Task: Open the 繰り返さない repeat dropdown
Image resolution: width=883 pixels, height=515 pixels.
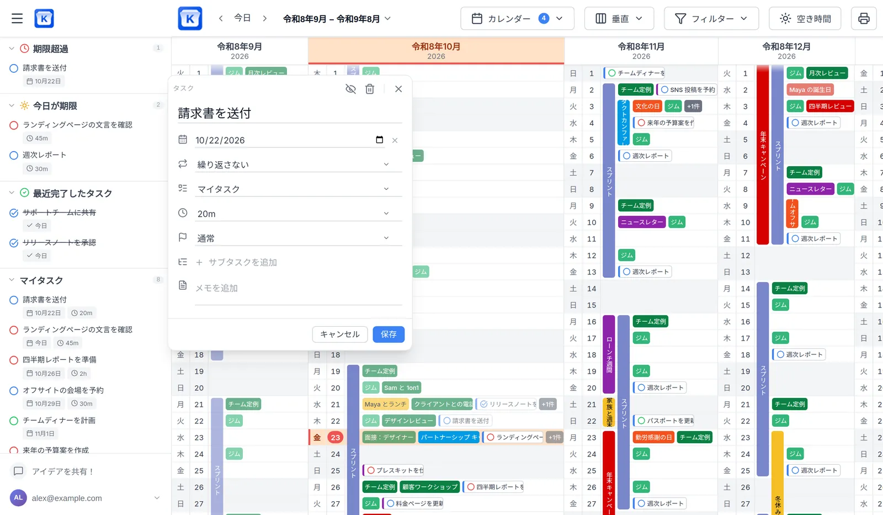Action: click(x=298, y=164)
